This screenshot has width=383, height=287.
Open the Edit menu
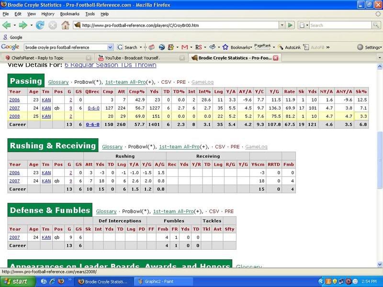tap(18, 14)
